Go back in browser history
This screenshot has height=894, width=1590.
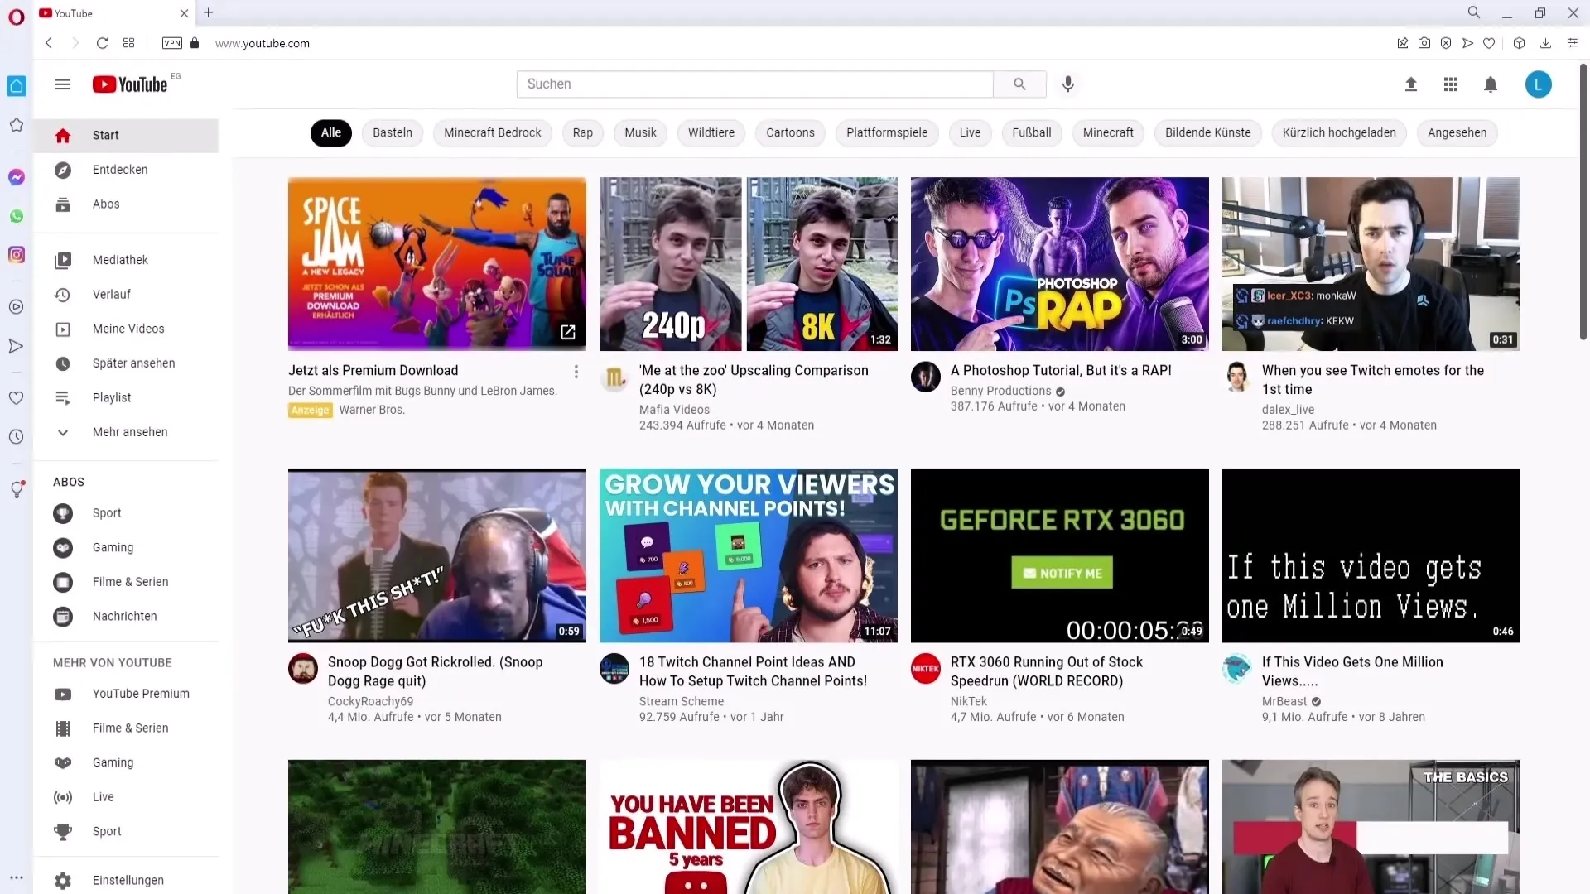(49, 43)
